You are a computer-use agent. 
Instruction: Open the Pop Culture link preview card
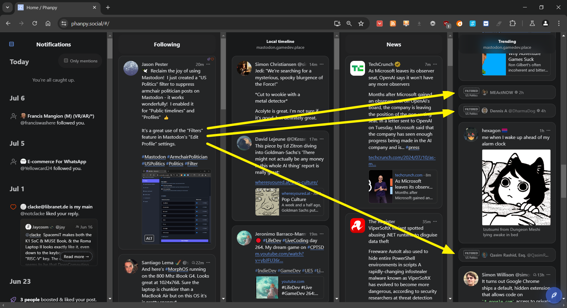[289, 202]
